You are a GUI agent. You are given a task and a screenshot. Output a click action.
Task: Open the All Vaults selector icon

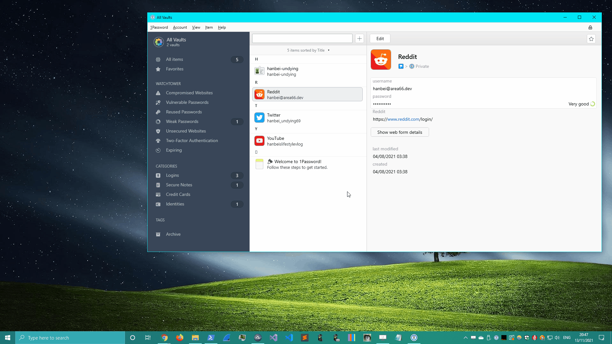(x=158, y=42)
